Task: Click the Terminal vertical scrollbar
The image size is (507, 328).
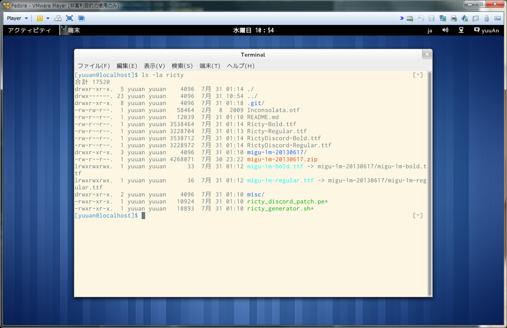Action: 430,184
